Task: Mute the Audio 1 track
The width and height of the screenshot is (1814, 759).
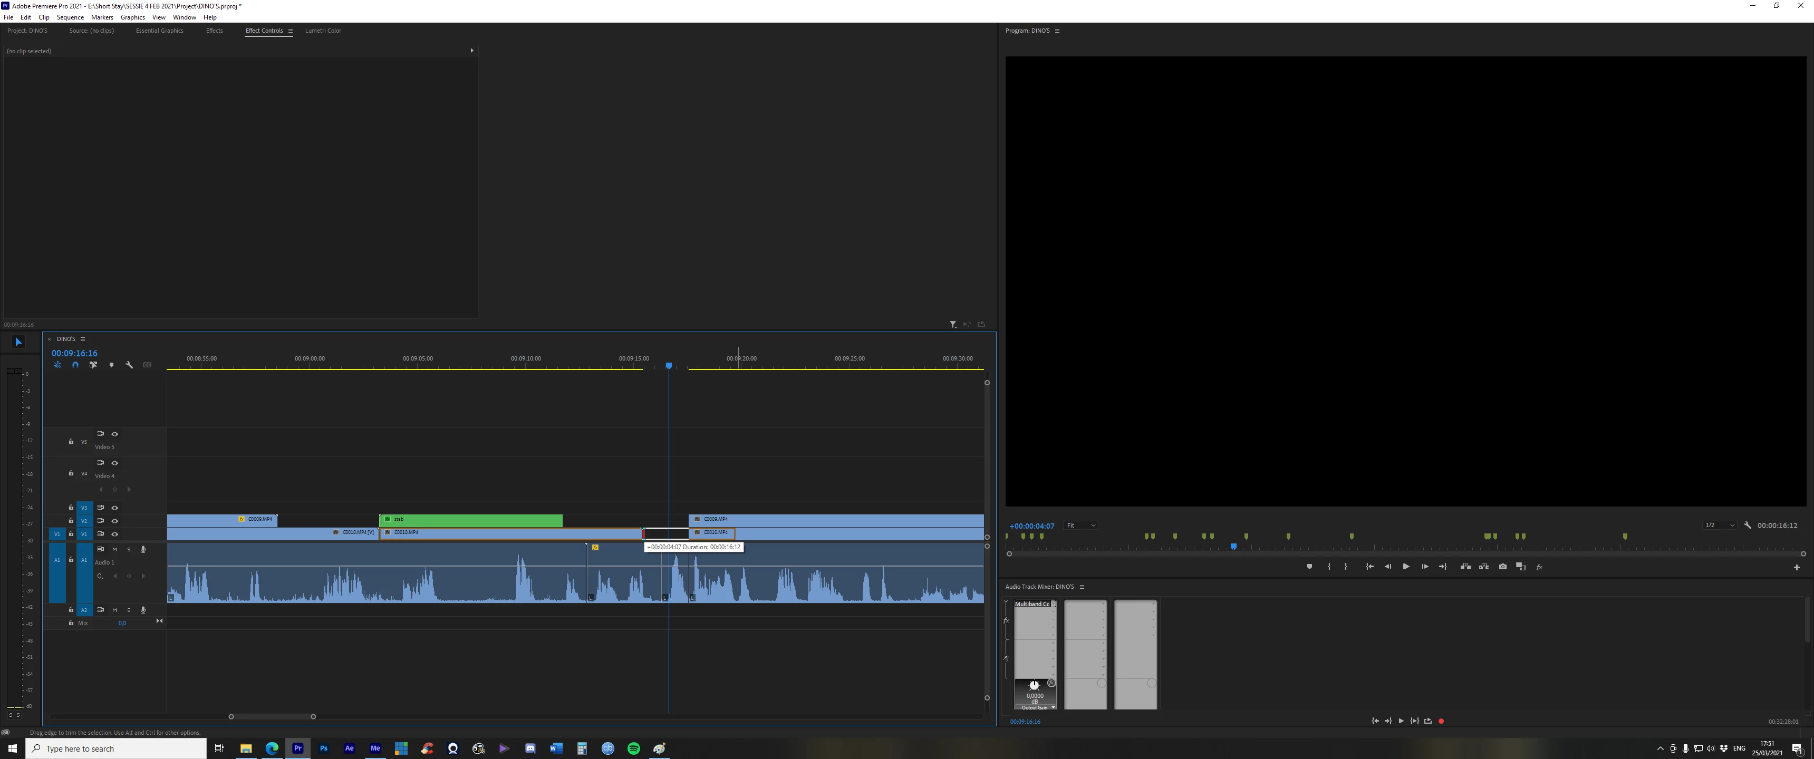Action: (115, 549)
